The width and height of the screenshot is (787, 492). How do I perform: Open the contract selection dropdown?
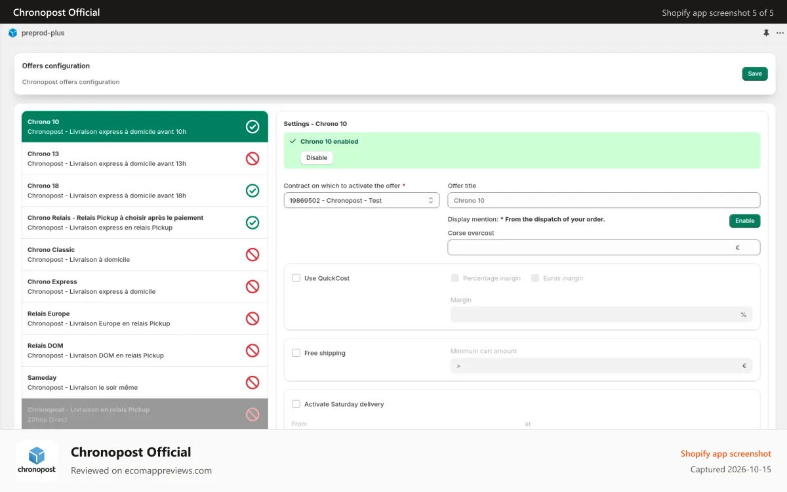(x=361, y=200)
